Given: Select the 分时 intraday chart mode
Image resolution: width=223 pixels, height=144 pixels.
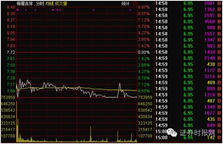Looking at the screenshot, I should click(40, 4).
